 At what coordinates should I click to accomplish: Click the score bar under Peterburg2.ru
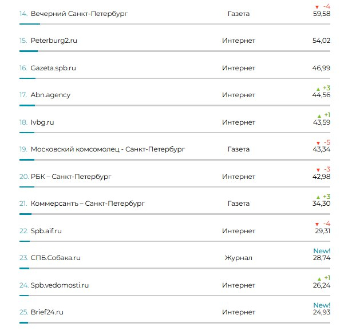tap(175, 51)
